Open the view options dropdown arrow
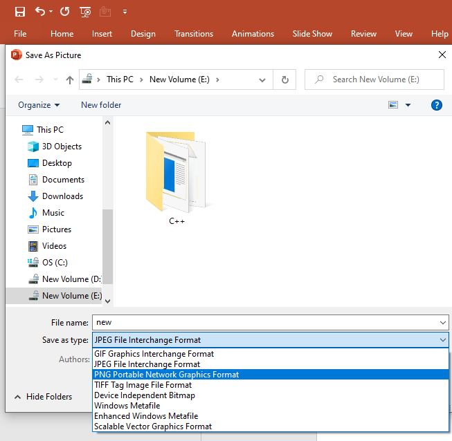This screenshot has height=441, width=452. [x=408, y=105]
